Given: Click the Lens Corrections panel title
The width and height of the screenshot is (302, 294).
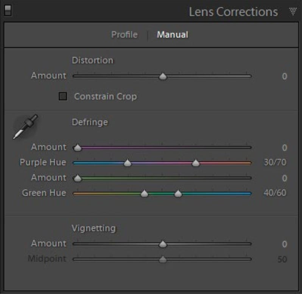Looking at the screenshot, I should point(233,12).
